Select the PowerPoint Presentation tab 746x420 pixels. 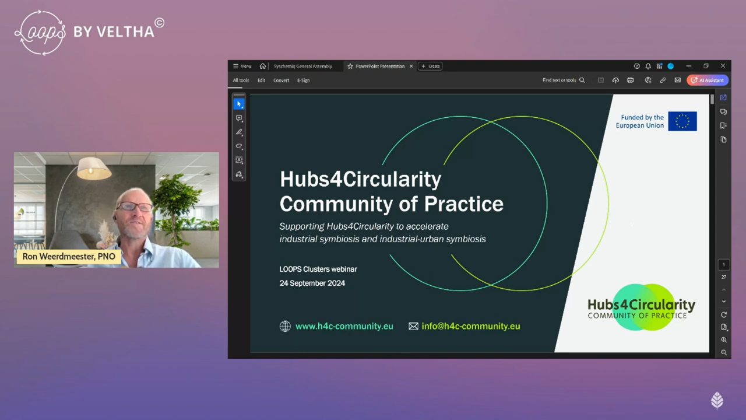pos(380,66)
